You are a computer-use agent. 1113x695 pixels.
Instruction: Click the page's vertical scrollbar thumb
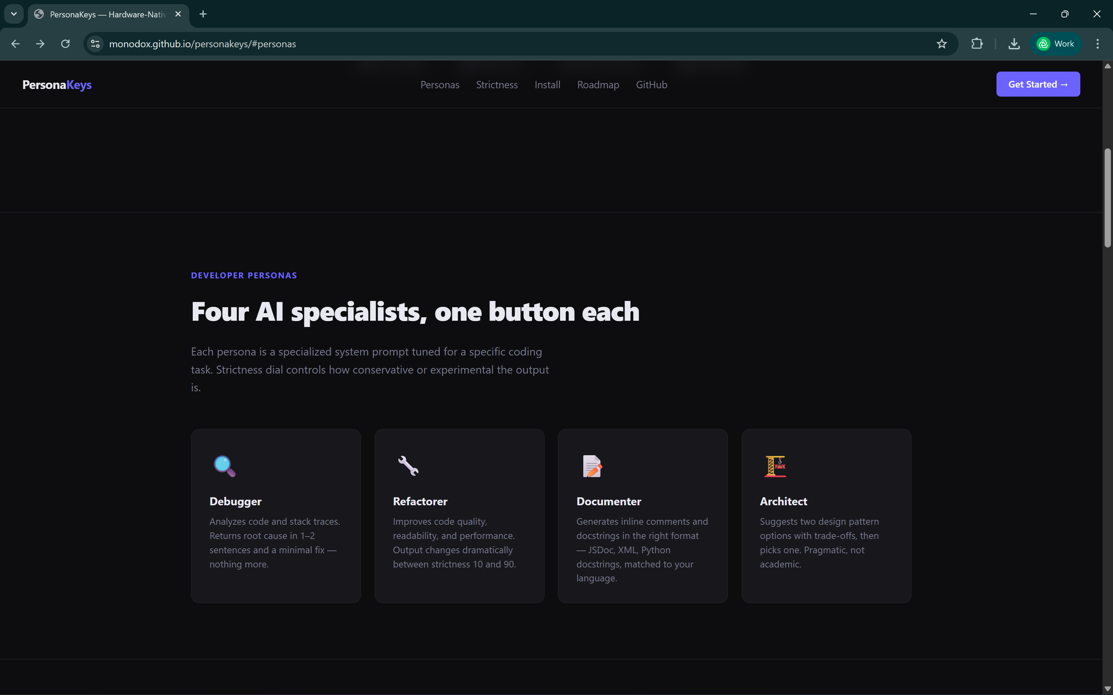(x=1107, y=198)
